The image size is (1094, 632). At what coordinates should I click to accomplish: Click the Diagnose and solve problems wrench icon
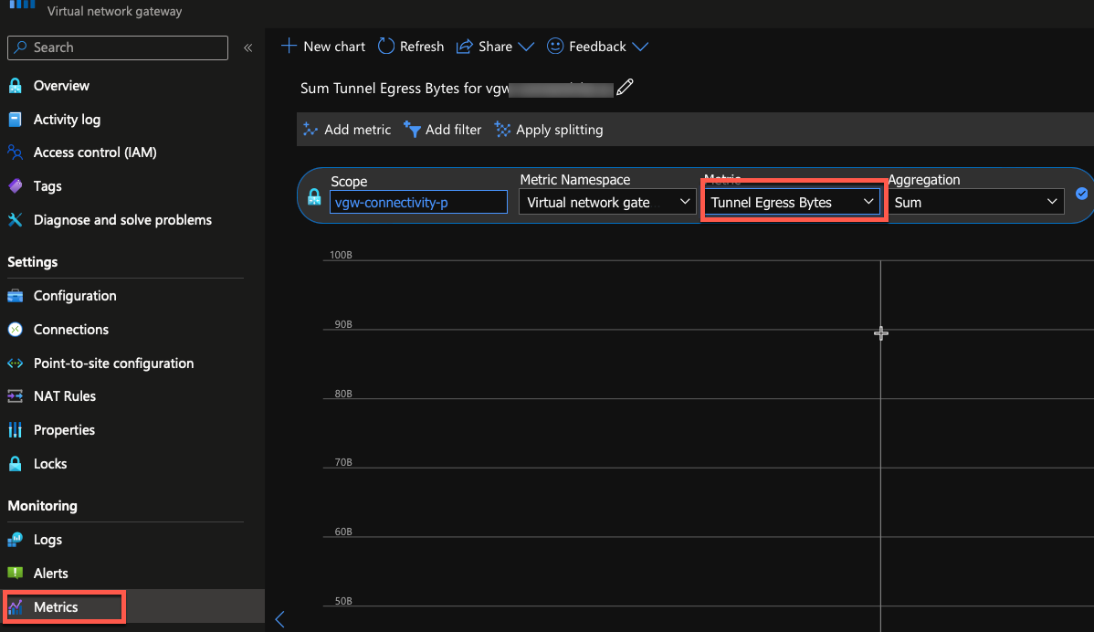pyautogui.click(x=15, y=220)
